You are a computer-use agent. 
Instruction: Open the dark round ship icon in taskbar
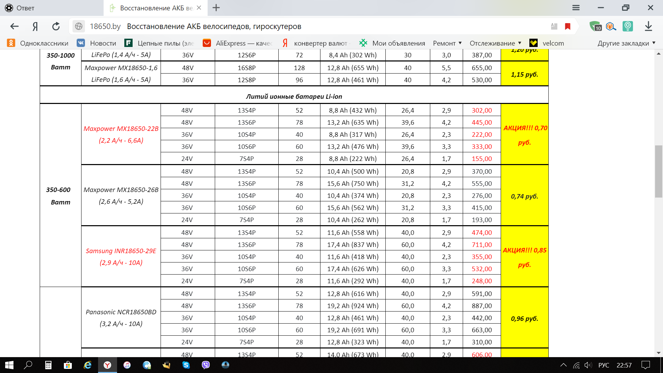pos(225,365)
